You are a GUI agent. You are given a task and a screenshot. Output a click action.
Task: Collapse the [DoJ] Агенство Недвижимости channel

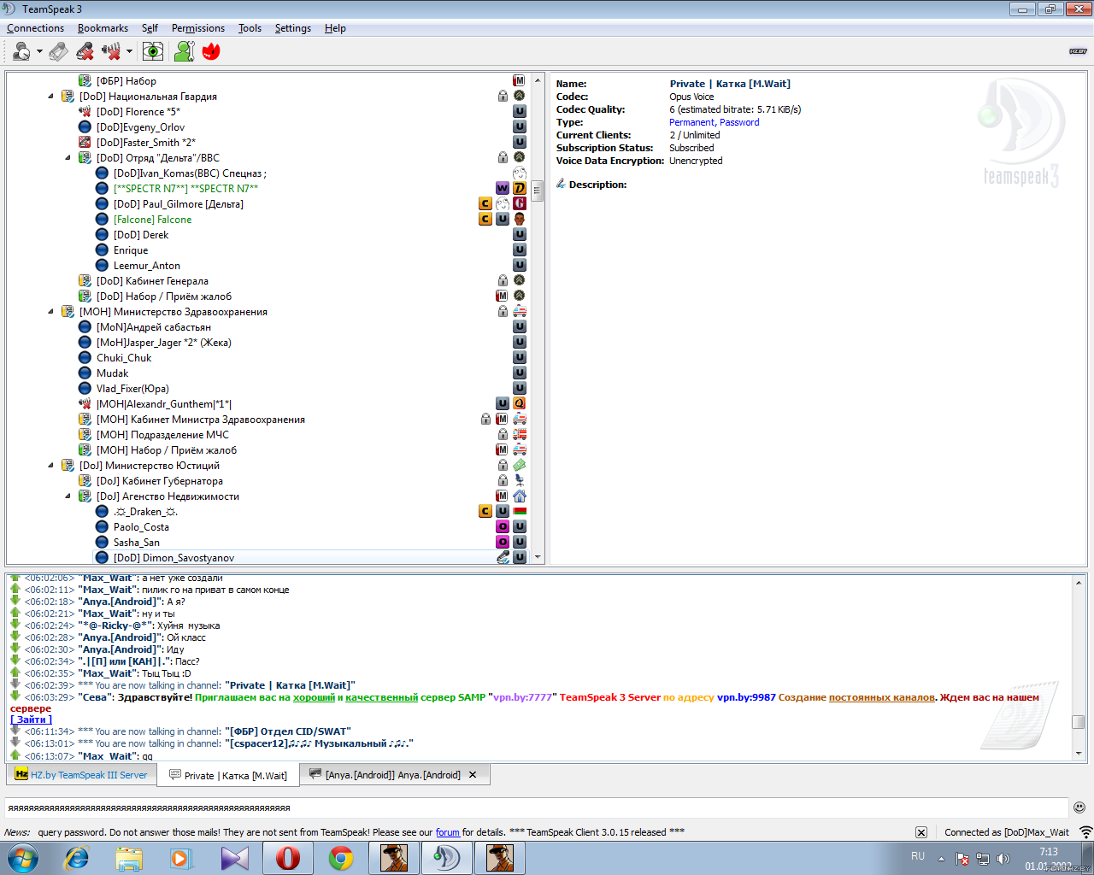point(68,496)
